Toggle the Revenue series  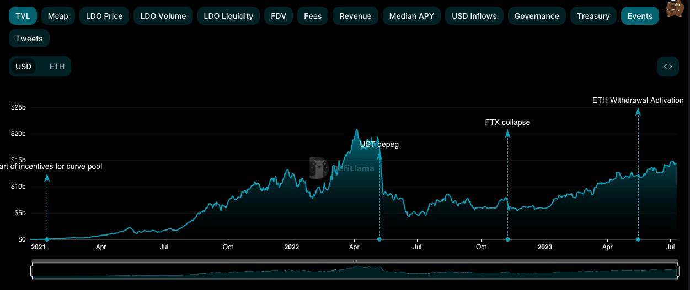pyautogui.click(x=355, y=16)
